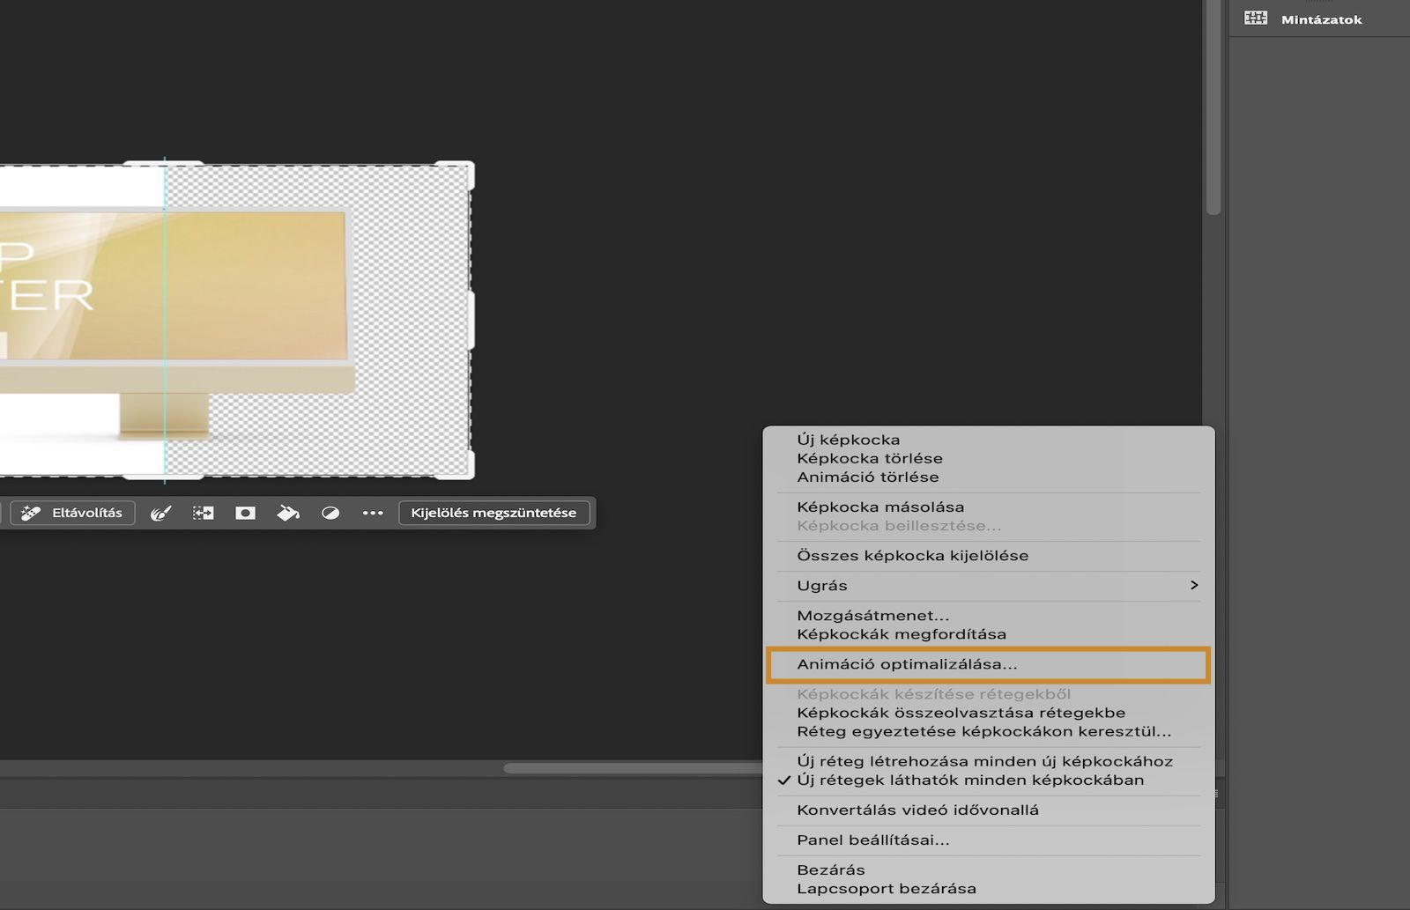
Task: Select Képkocka törlése menu item
Action: coord(989,458)
